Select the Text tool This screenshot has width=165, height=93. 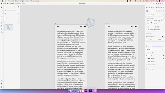click(x=2, y=26)
